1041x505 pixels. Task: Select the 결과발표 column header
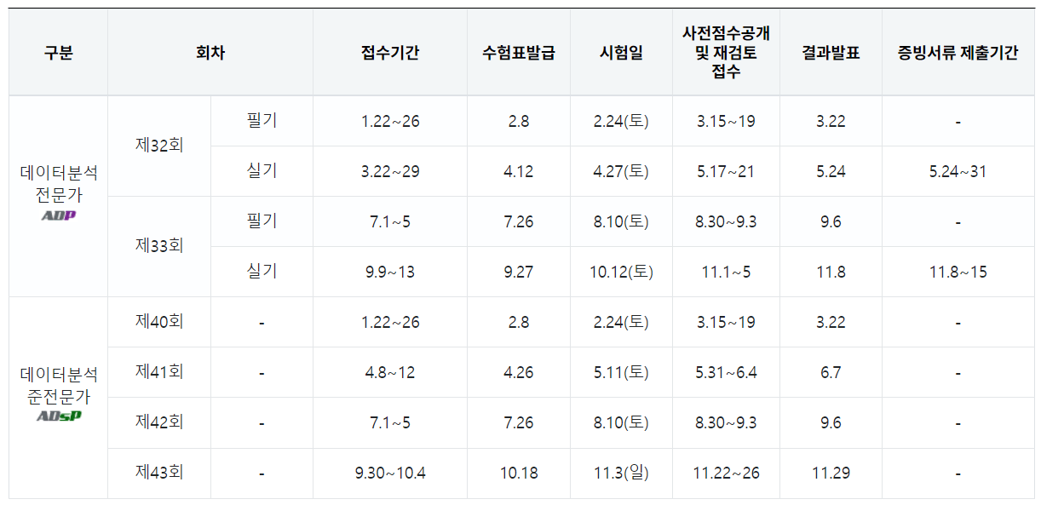831,53
